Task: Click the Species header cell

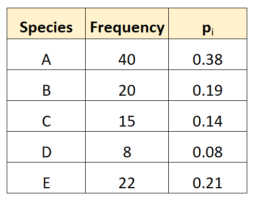Action: click(46, 23)
